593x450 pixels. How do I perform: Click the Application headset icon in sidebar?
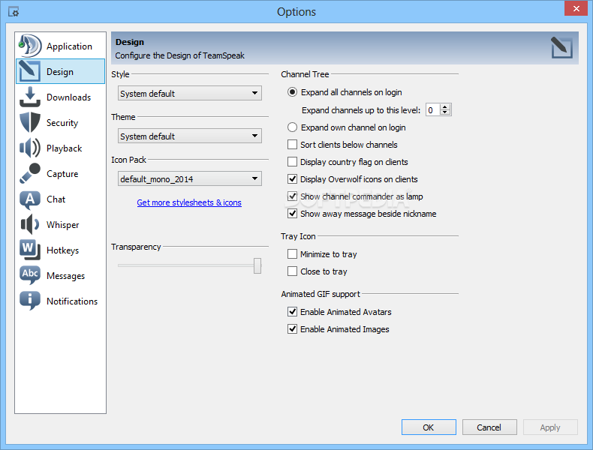tap(29, 46)
